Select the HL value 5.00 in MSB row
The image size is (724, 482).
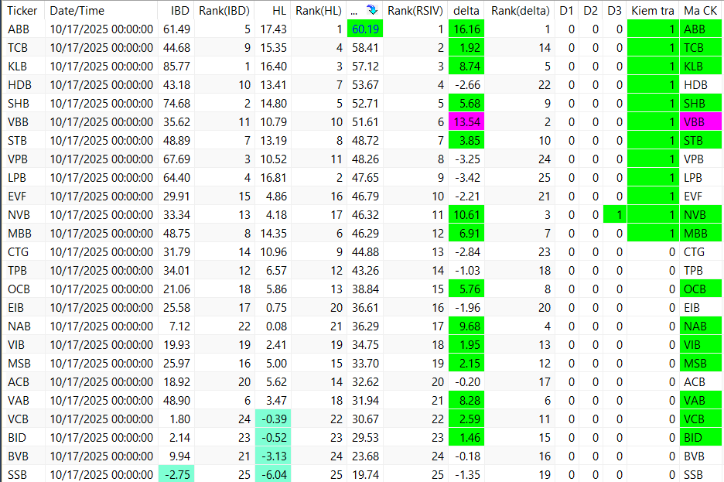click(276, 364)
